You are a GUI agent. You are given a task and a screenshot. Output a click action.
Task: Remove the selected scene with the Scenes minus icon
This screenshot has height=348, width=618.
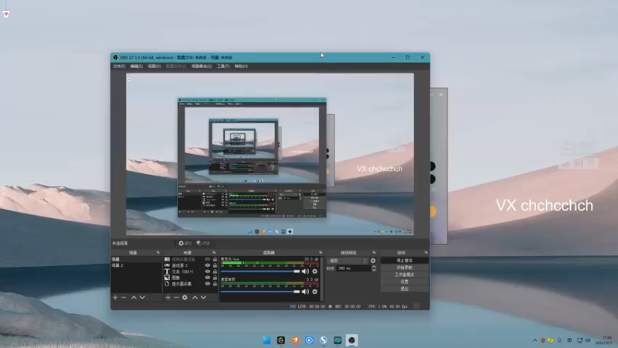point(124,298)
